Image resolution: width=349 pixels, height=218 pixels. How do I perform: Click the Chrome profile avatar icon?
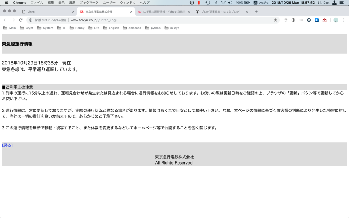(x=336, y=20)
